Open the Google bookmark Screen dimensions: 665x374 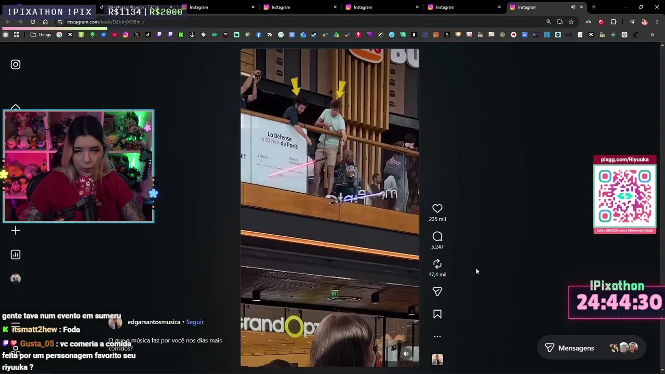pos(59,35)
